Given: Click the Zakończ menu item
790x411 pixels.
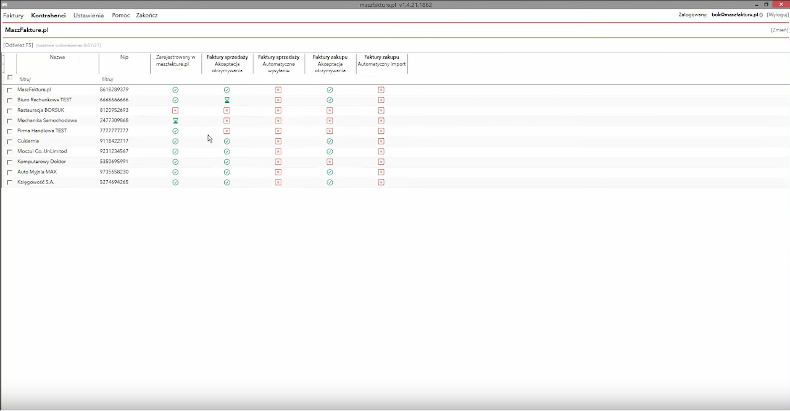Looking at the screenshot, I should (147, 15).
